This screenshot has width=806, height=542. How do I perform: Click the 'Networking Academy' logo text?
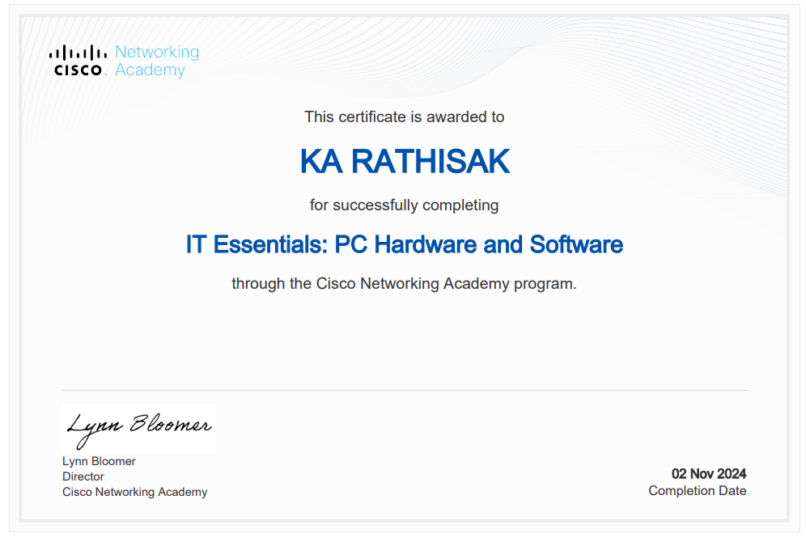pos(157,61)
